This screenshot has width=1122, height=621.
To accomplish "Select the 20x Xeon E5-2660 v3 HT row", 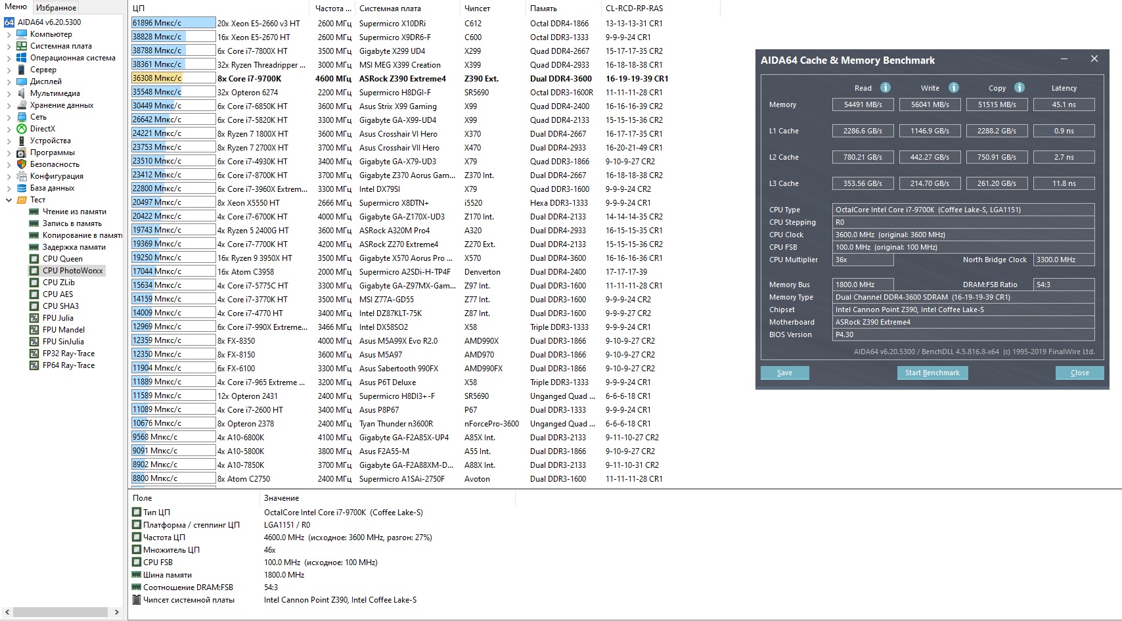I will tap(397, 23).
